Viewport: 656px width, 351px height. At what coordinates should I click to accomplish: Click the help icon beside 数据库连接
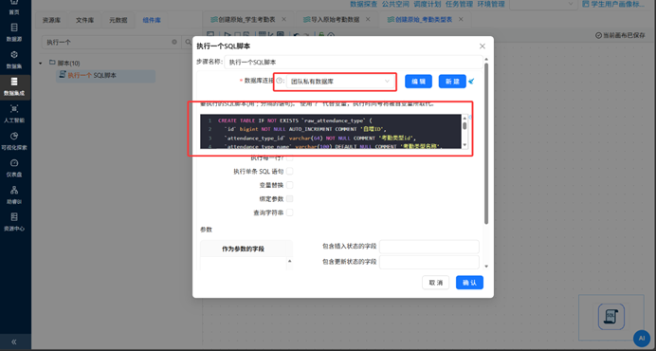click(279, 81)
